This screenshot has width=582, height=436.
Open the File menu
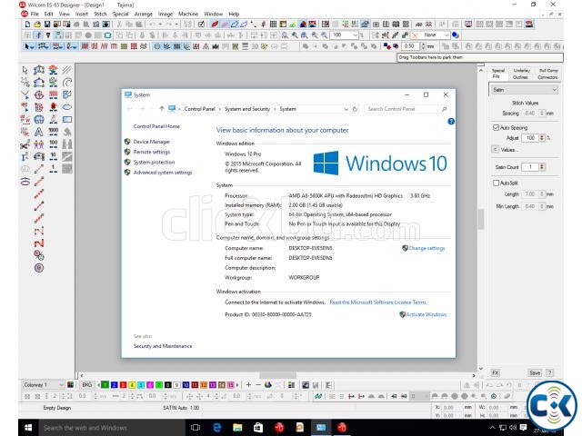35,14
